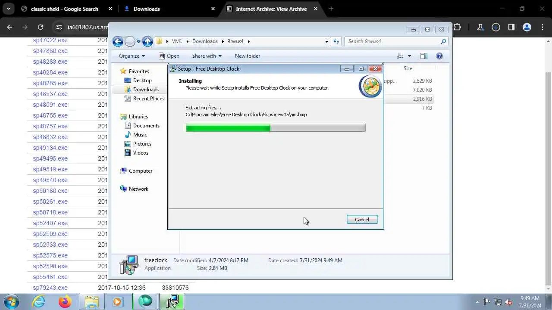552x310 pixels.
Task: Reload the page in Chrome
Action: [41, 27]
